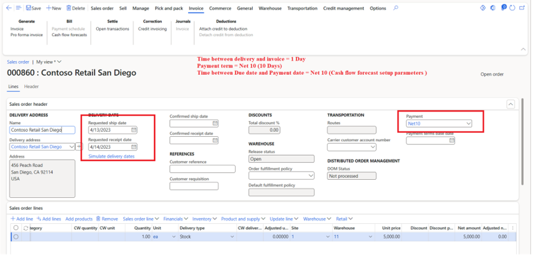Click Pro forma invoice
The height and width of the screenshot is (256, 533).
point(27,35)
